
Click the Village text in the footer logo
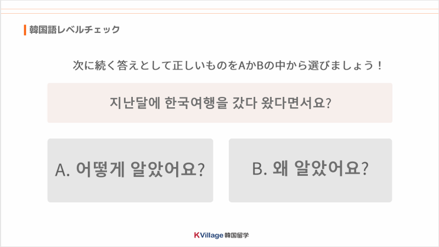(x=212, y=235)
